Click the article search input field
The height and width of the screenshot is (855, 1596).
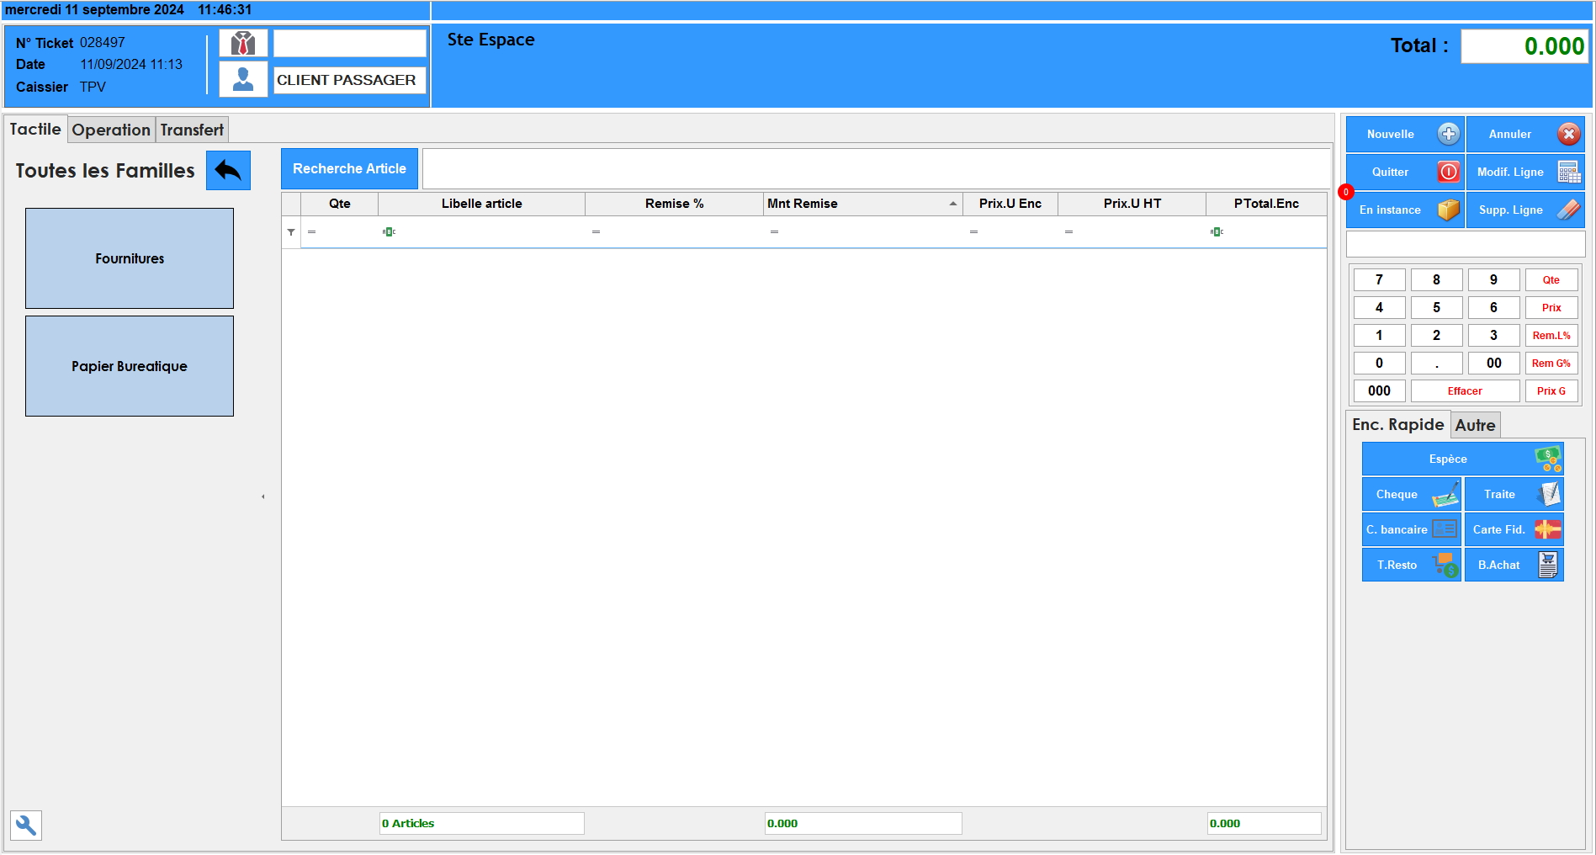point(876,168)
